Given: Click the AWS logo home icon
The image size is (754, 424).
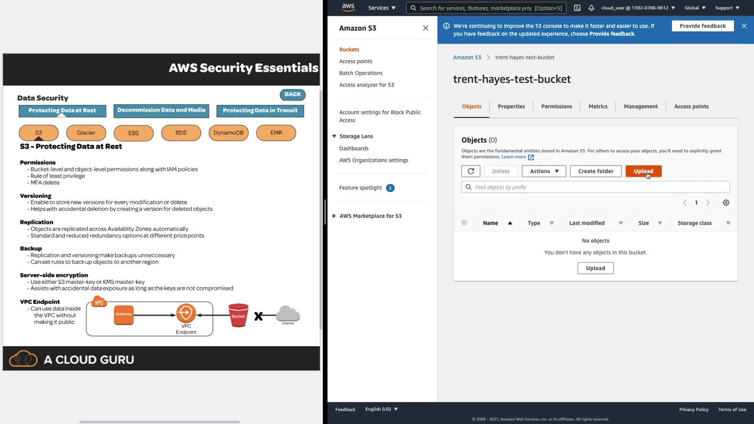Looking at the screenshot, I should pyautogui.click(x=348, y=8).
